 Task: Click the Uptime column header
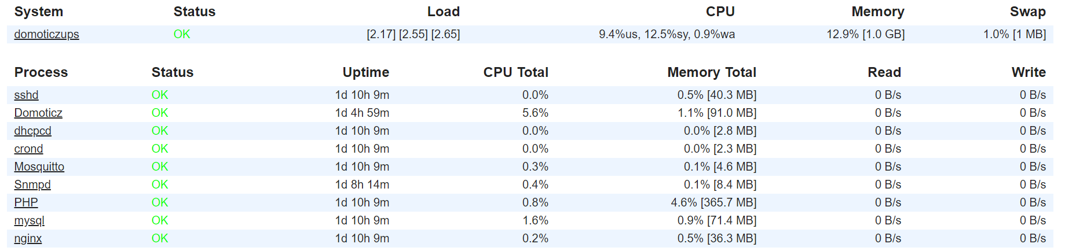tap(365, 72)
